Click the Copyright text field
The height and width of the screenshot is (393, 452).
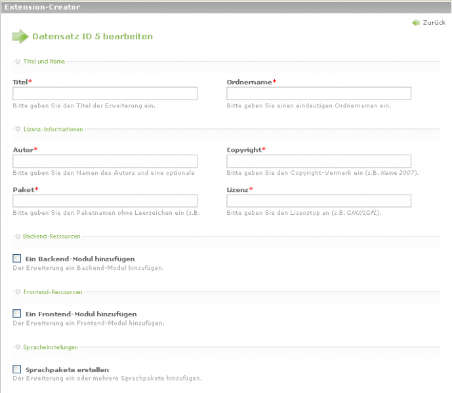[x=319, y=161]
